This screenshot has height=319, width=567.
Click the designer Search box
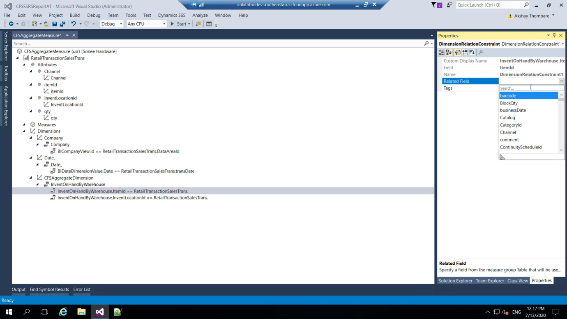point(218,44)
